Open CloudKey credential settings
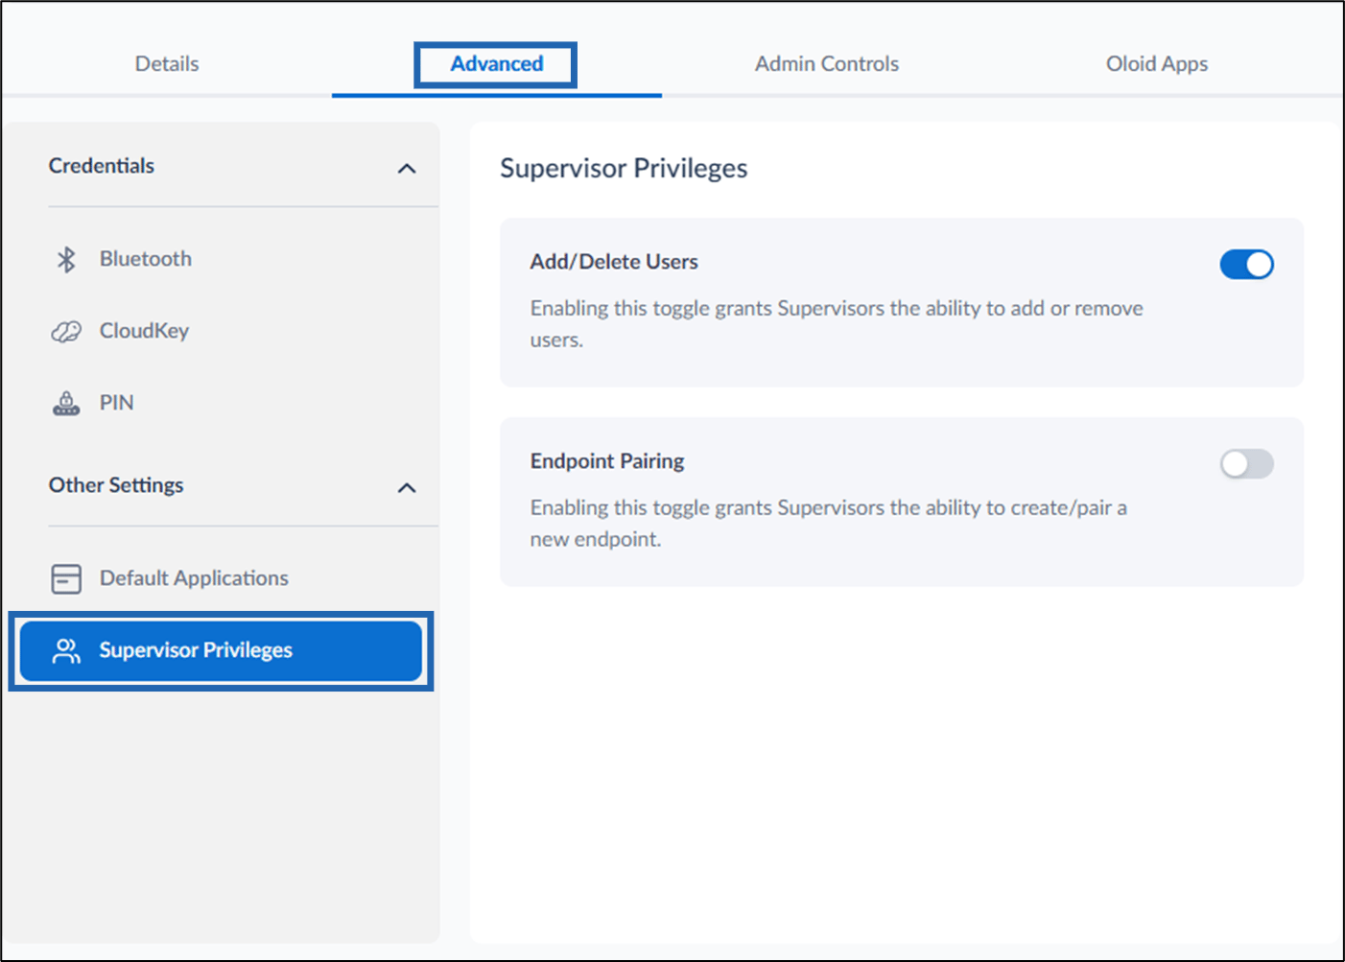The image size is (1345, 962). [223, 331]
